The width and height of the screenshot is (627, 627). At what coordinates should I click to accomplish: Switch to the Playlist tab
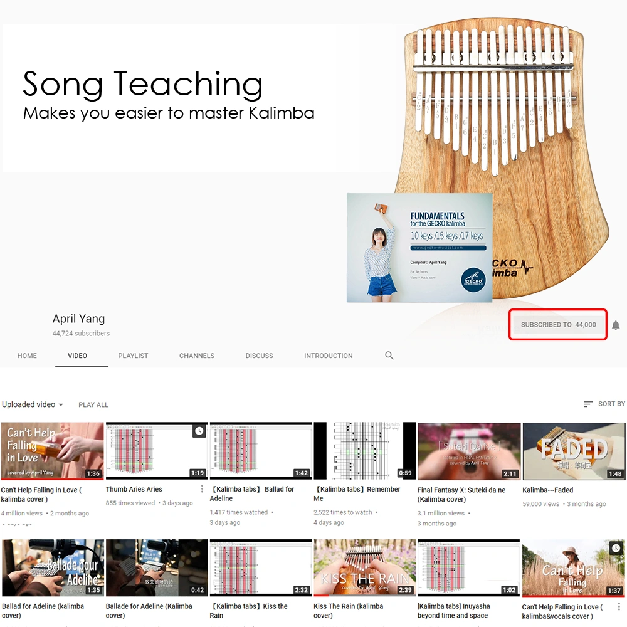(x=133, y=356)
